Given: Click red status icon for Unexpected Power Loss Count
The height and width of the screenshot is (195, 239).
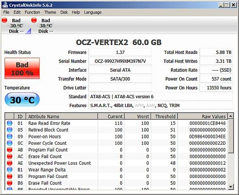Looking at the screenshot, I should [x=10, y=163].
